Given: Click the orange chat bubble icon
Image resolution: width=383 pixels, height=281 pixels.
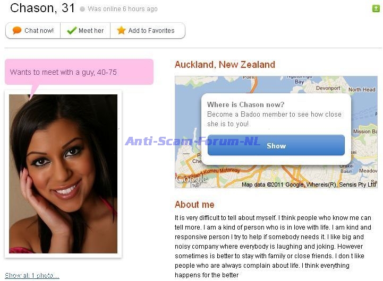Looking at the screenshot, I should (x=17, y=30).
